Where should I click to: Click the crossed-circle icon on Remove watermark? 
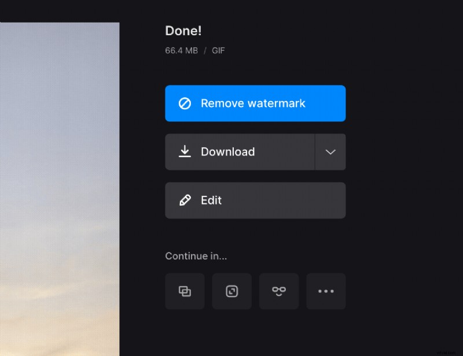[185, 103]
